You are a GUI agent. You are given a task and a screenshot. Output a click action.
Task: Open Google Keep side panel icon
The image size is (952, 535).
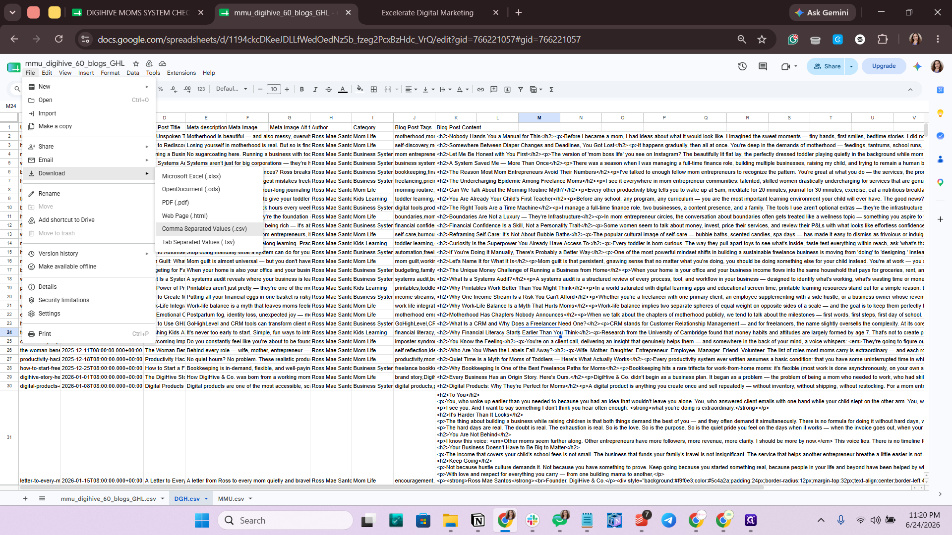940,113
